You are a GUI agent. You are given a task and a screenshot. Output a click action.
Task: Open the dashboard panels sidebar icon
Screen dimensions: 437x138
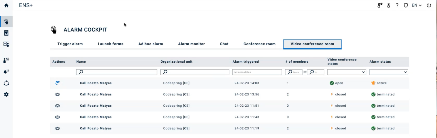click(x=6, y=44)
